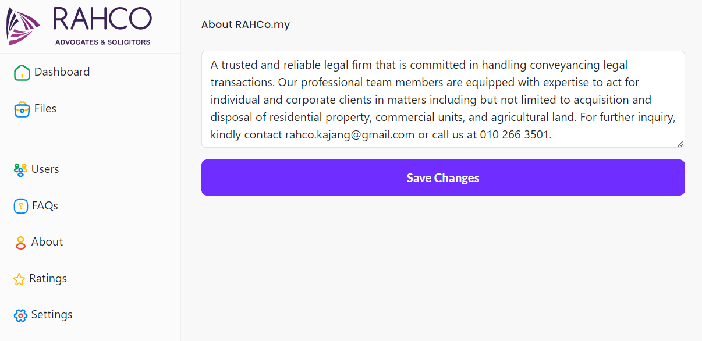Click the Save Changes button
The height and width of the screenshot is (341, 702).
443,177
